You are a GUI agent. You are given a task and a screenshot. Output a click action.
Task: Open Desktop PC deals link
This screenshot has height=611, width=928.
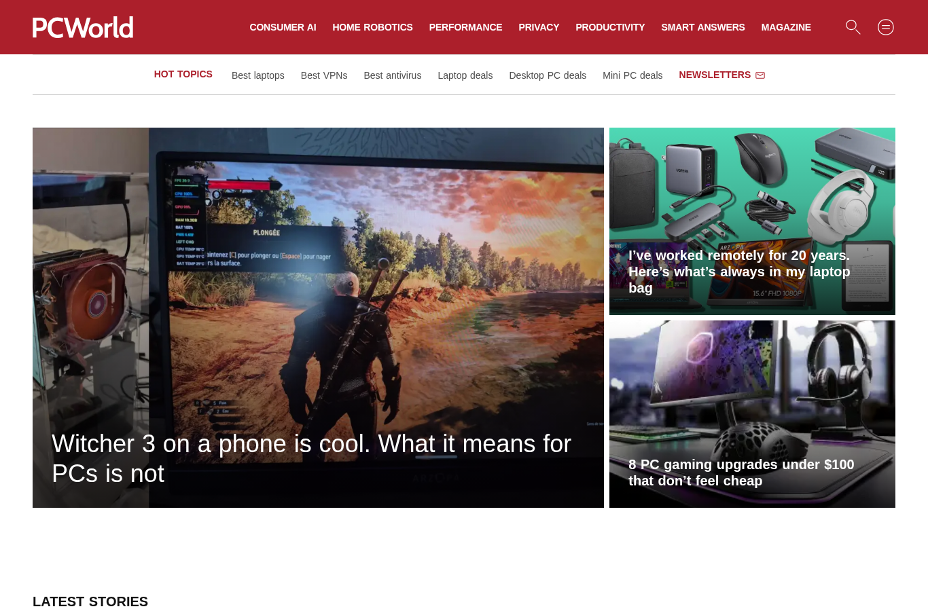coord(548,75)
